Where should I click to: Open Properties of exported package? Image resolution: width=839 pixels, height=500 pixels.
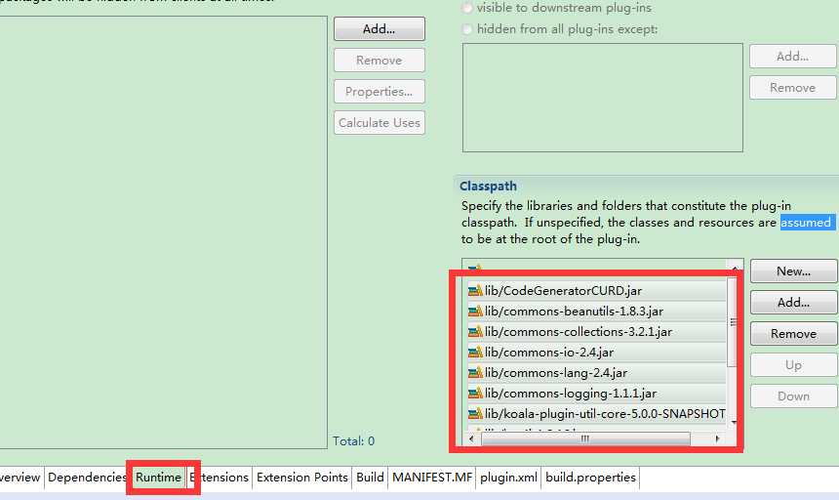(x=380, y=92)
